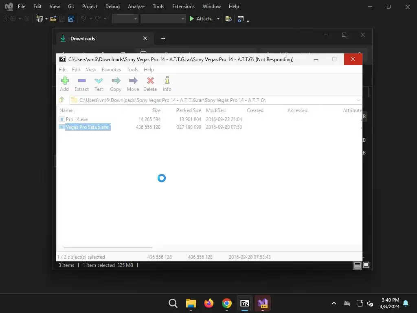Click Visual Studio Preview taskbar icon
Viewport: 417px width, 313px height.
(x=263, y=303)
